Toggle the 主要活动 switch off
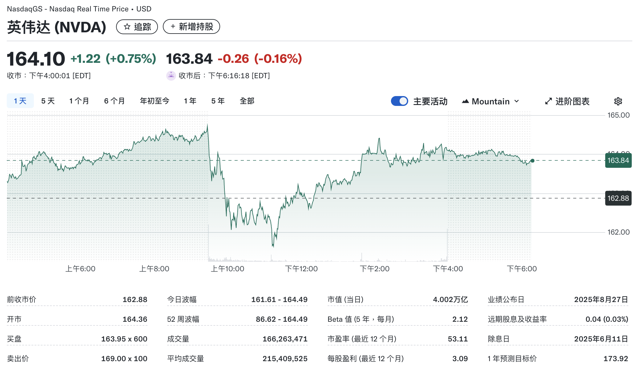636x367 pixels. click(399, 101)
